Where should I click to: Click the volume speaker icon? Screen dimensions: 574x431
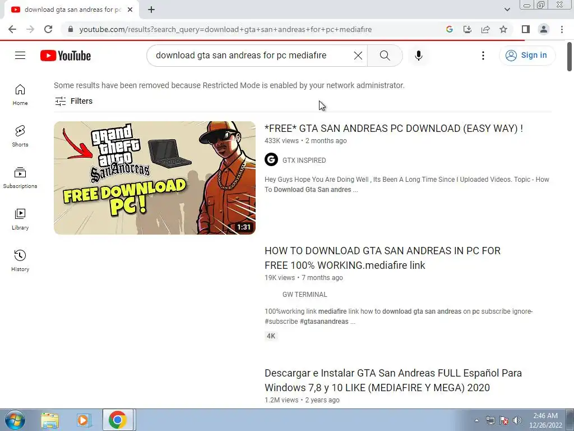point(517,420)
